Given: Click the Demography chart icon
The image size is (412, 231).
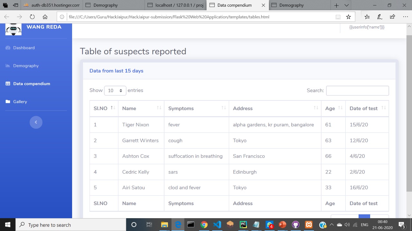Looking at the screenshot, I should pyautogui.click(x=8, y=66).
